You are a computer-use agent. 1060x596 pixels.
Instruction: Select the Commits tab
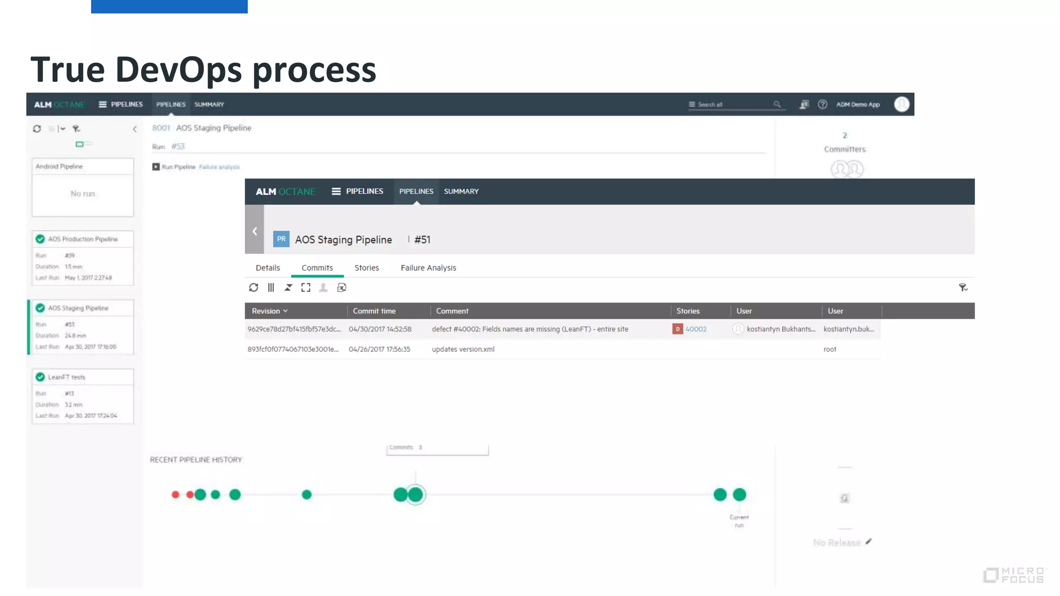(317, 268)
